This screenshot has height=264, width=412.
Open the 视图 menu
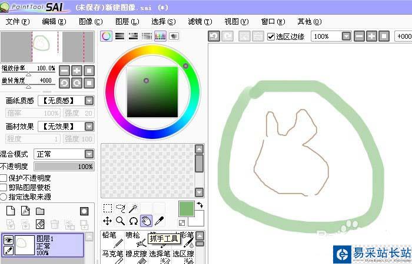pos(237,22)
